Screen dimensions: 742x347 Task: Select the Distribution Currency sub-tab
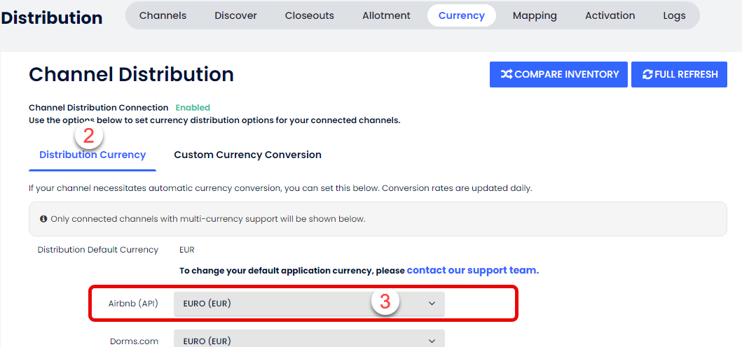[x=92, y=155]
